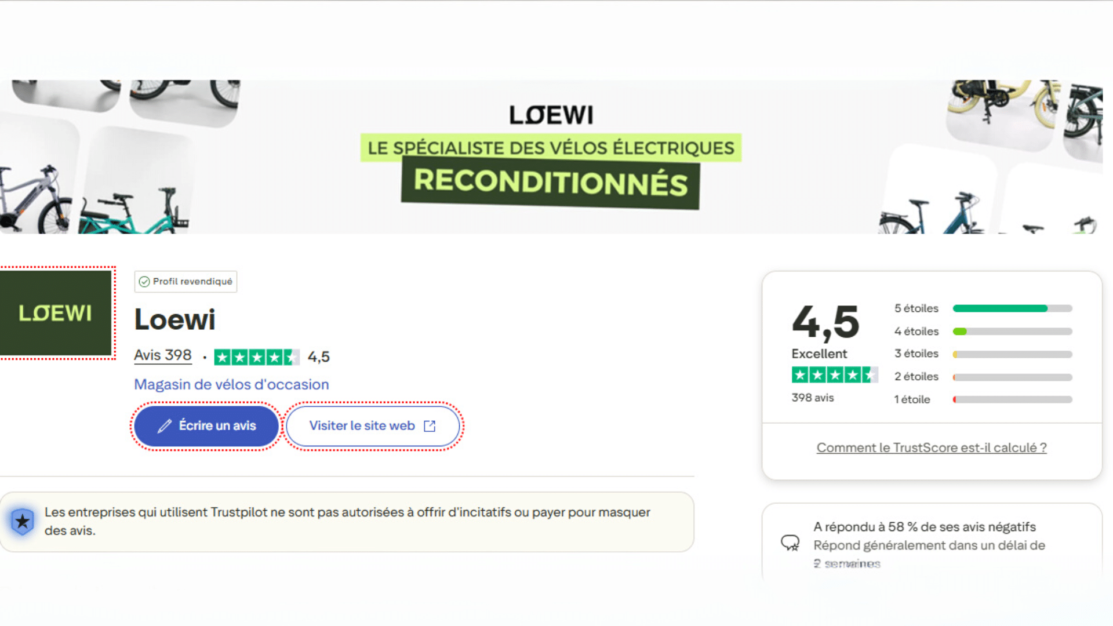Open Comment le TrustScore est-il calculé
The image size is (1113, 626).
tap(932, 447)
